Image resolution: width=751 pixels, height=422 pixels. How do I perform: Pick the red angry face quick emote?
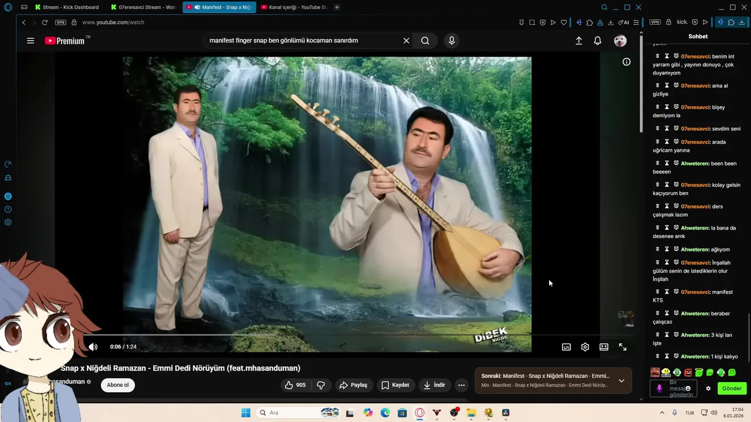click(688, 372)
